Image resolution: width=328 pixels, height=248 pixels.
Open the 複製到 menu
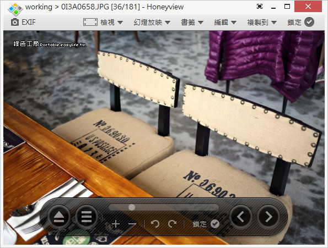tap(262, 22)
